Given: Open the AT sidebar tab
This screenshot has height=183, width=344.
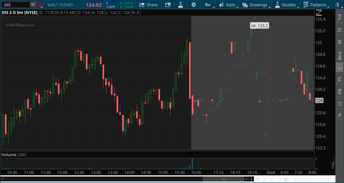Looking at the screenshot, I should [340, 42].
